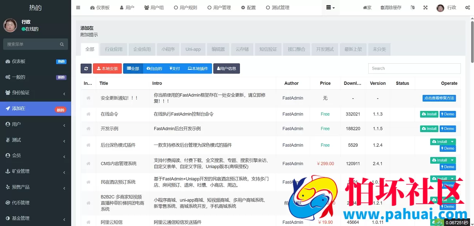Switch to the 最新上架 category tab

(353, 49)
